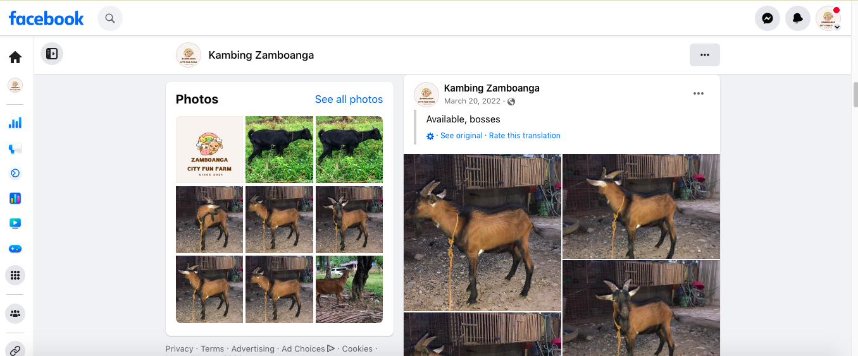The image size is (858, 356).
Task: Go to Facebook Home
Action: coord(15,57)
